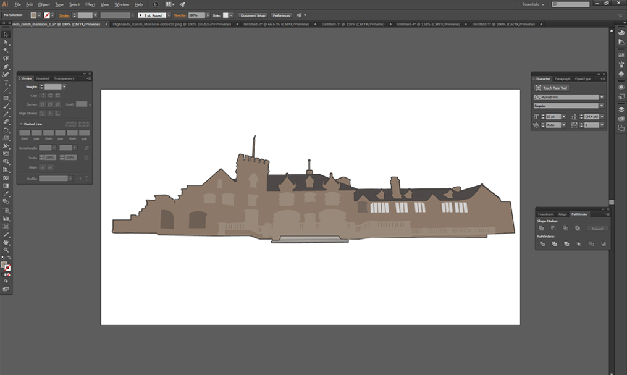Switch to the Paragraph tab

(x=562, y=78)
